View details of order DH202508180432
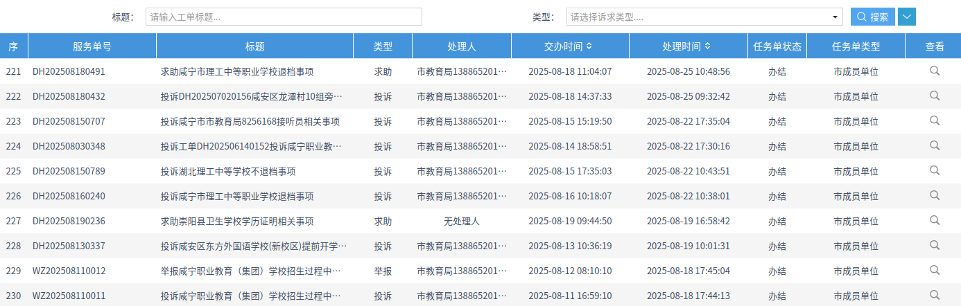The height and width of the screenshot is (306, 961). (x=935, y=96)
